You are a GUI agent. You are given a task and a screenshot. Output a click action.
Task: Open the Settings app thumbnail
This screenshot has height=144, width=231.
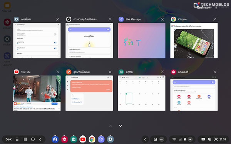coord(37,41)
